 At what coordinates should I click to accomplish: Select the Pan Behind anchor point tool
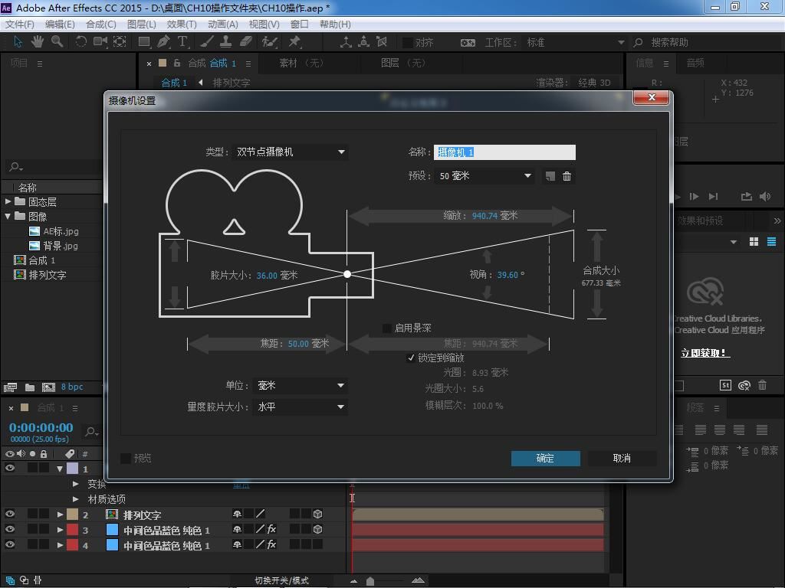click(120, 42)
